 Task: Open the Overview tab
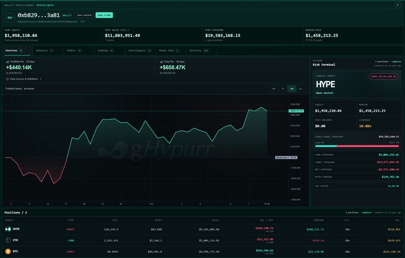click(x=16, y=51)
